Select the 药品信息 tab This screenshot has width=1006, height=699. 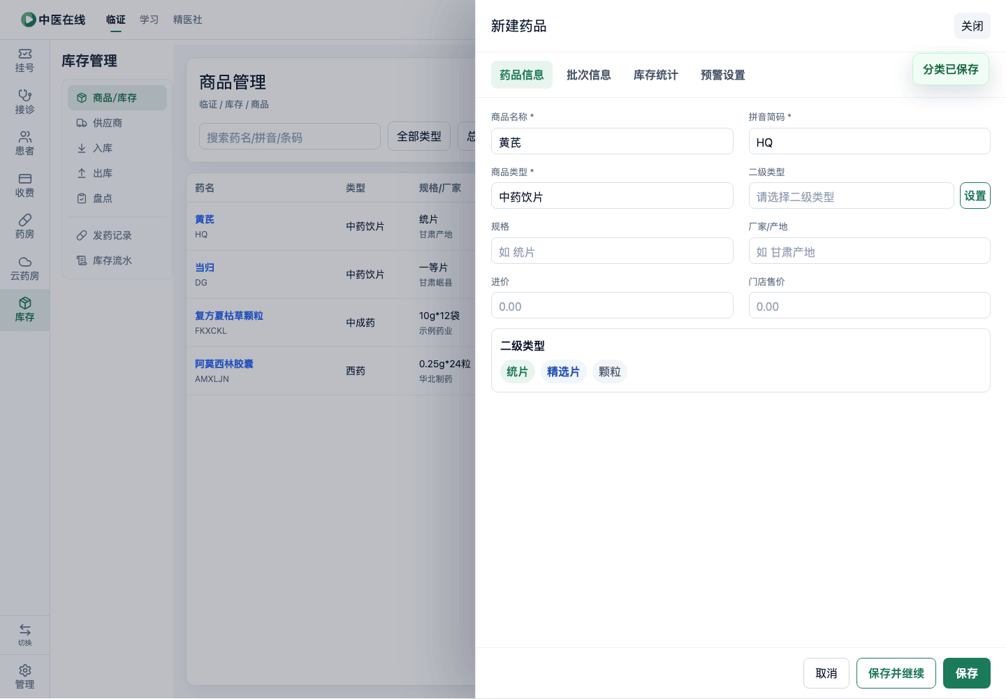tap(522, 75)
